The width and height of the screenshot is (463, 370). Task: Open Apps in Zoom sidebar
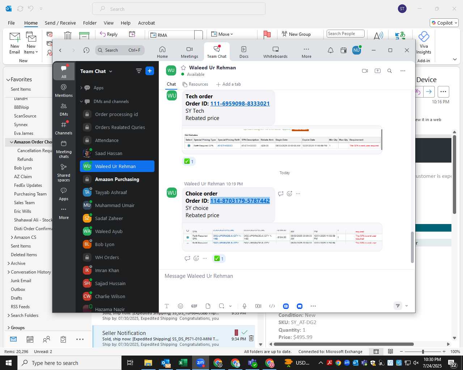64,194
